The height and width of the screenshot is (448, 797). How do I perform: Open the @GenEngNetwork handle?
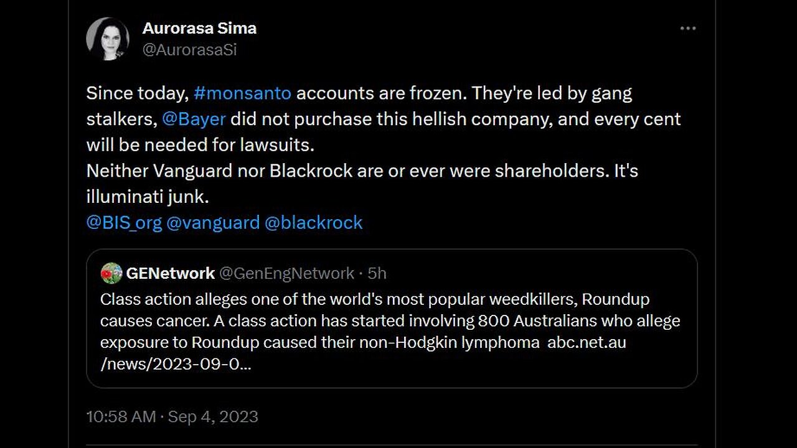point(287,273)
